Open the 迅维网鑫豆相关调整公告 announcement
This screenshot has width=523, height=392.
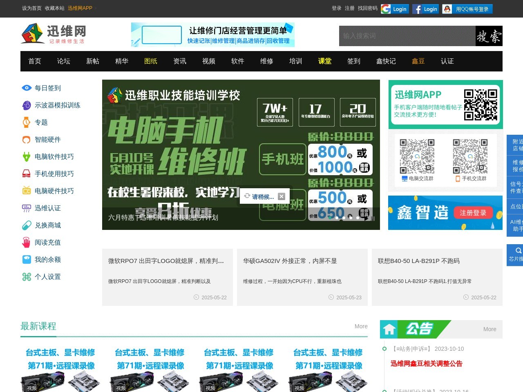pos(427,363)
